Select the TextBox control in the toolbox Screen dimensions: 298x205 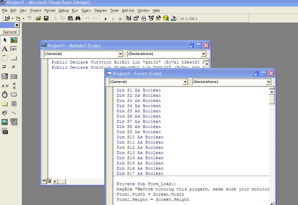click(14, 49)
